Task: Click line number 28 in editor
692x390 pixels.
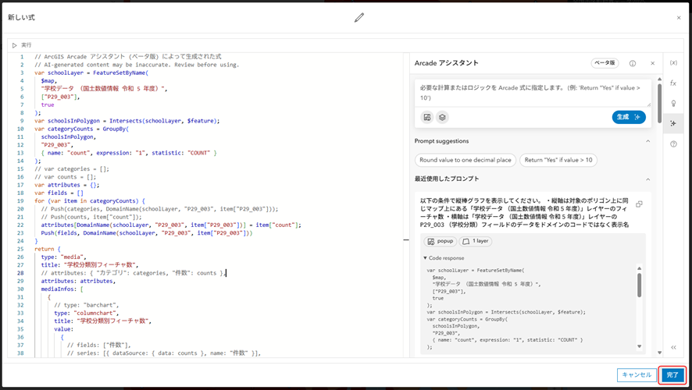Action: tap(20, 273)
